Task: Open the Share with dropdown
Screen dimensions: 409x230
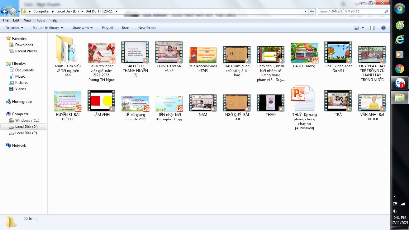Action: (82, 28)
